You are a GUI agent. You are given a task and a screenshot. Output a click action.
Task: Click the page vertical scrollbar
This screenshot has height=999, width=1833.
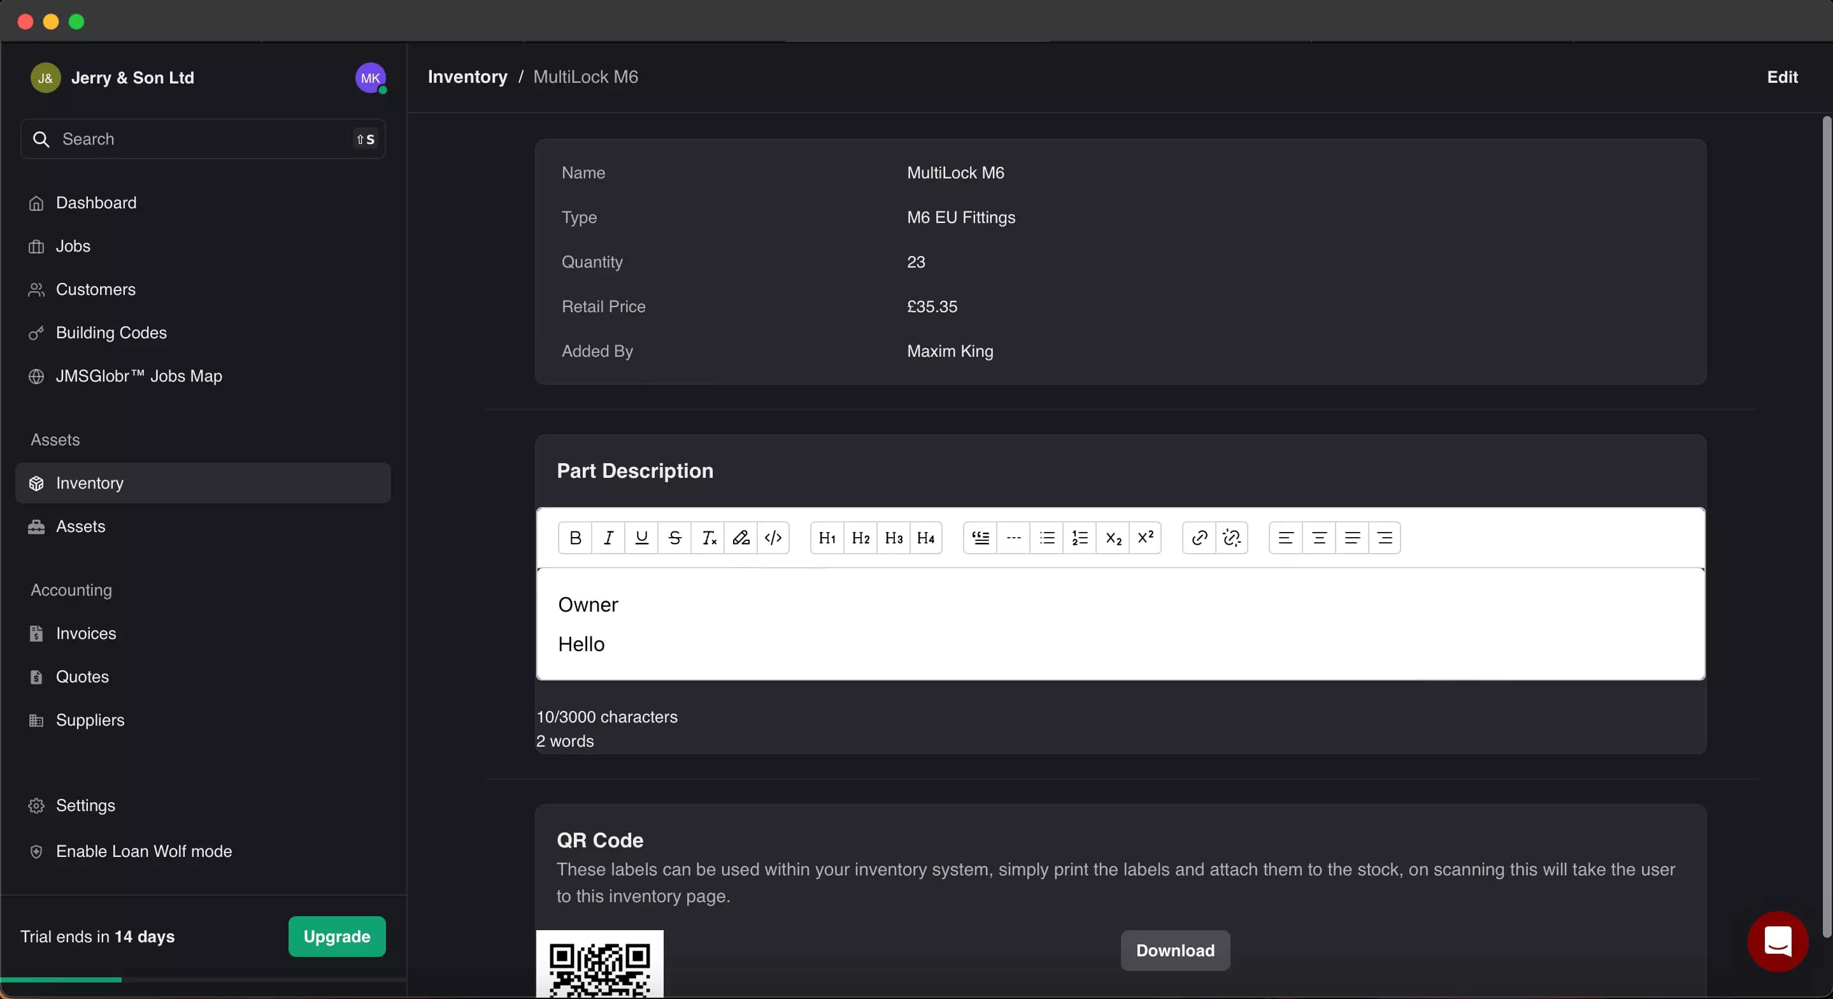coord(1826,527)
